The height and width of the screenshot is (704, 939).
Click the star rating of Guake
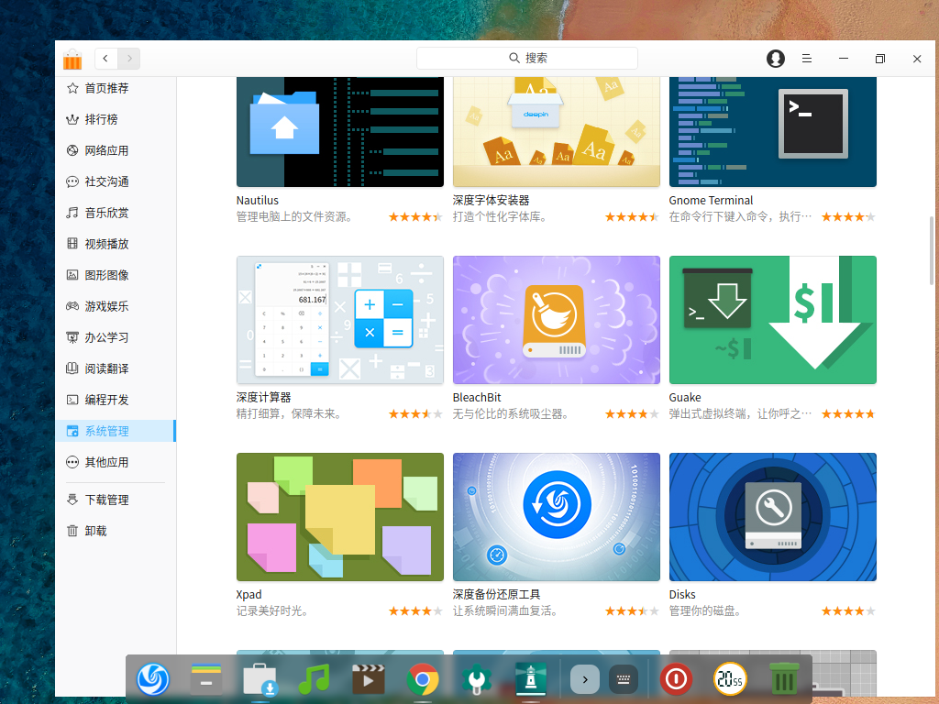tap(848, 413)
